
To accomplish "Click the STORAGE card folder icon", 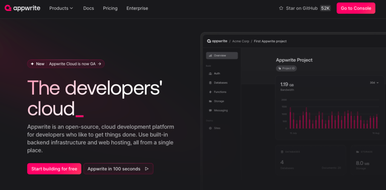I will [357, 152].
